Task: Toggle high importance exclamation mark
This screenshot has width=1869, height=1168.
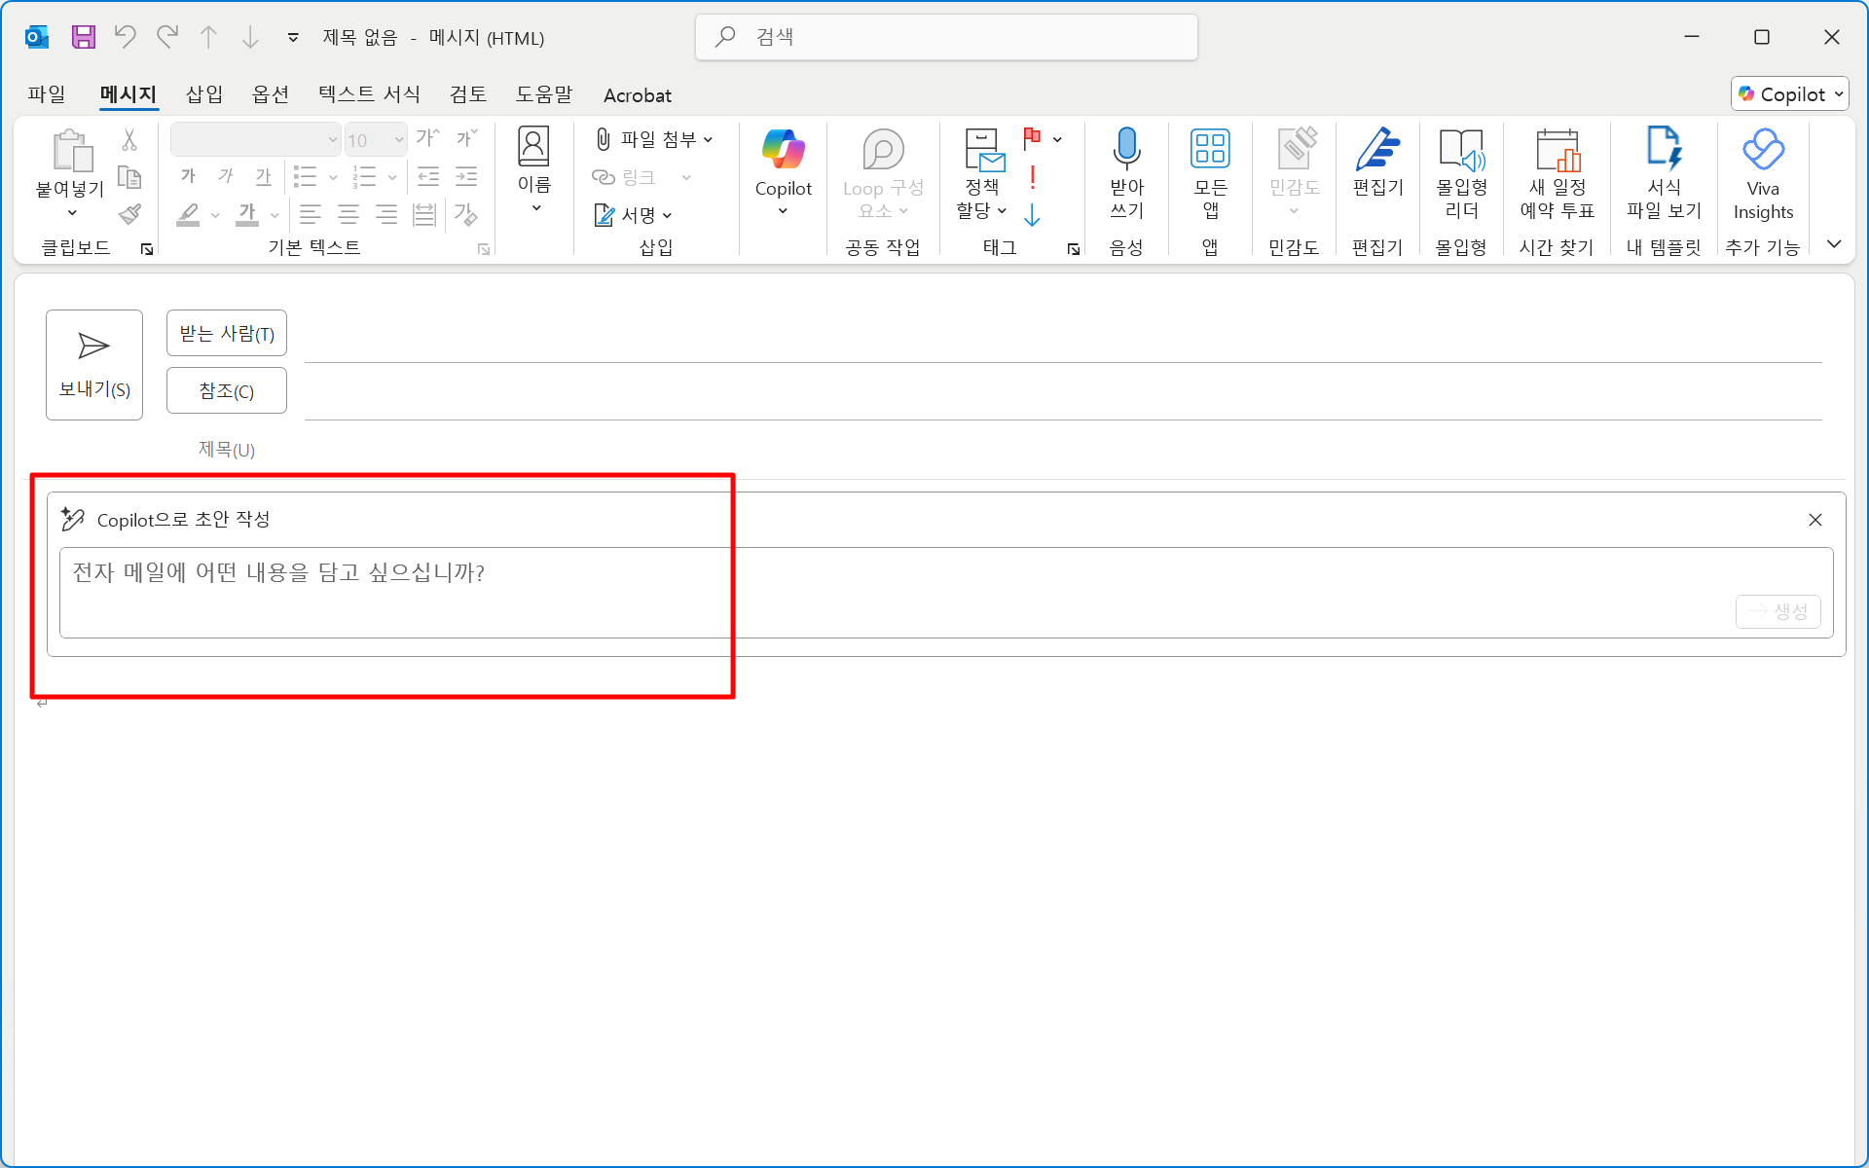Action: point(1032,177)
